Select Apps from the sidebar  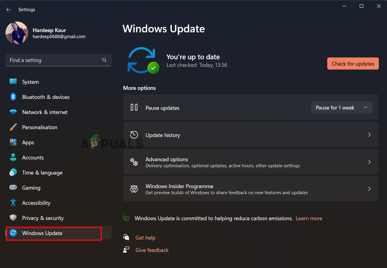28,142
